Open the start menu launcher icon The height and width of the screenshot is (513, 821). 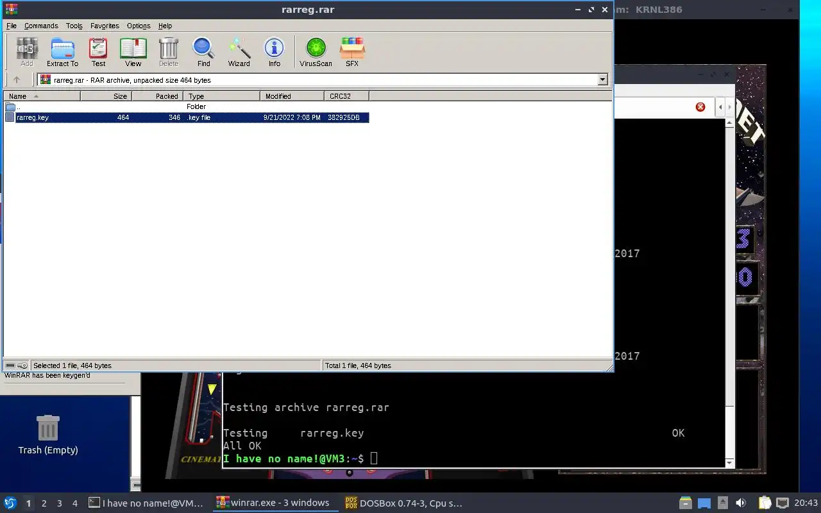pyautogui.click(x=10, y=503)
